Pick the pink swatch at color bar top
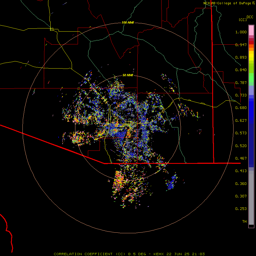This screenshot has height=256, width=256. (x=251, y=30)
